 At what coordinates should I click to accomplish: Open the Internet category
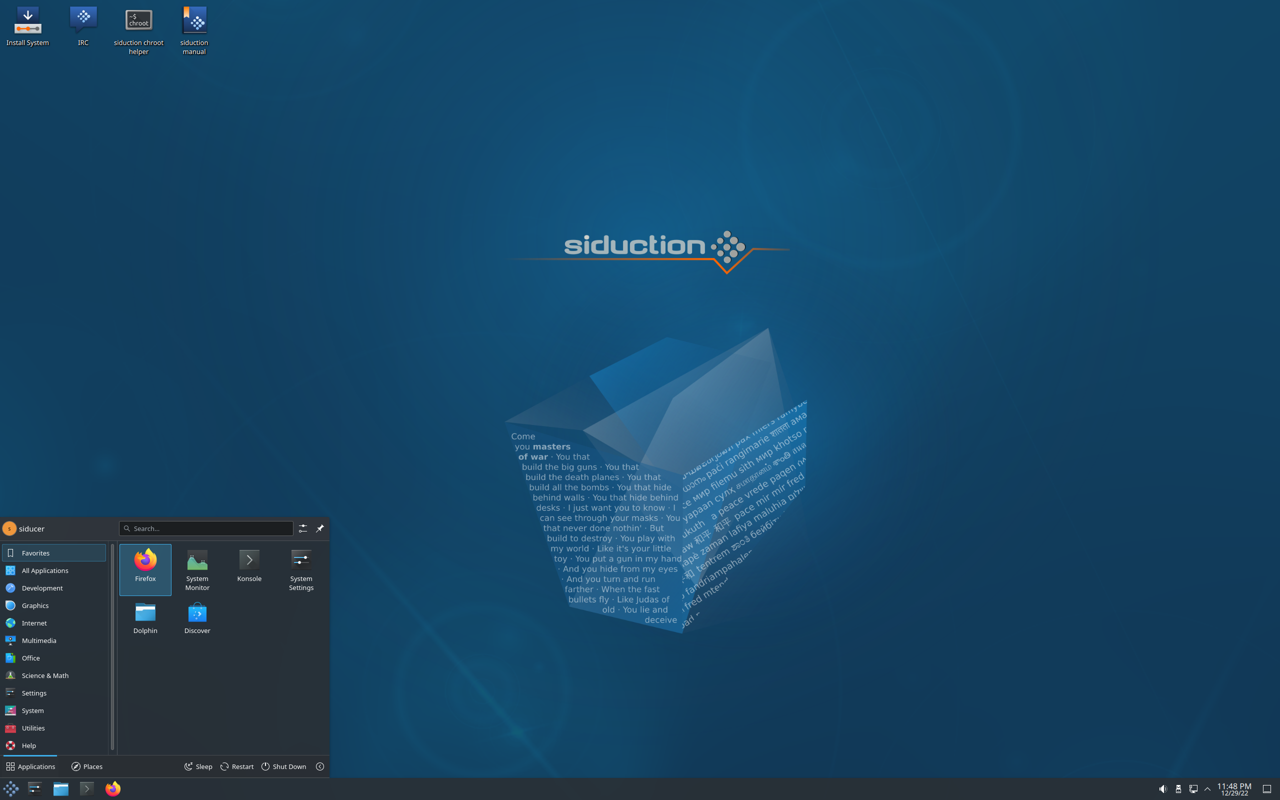[54, 623]
